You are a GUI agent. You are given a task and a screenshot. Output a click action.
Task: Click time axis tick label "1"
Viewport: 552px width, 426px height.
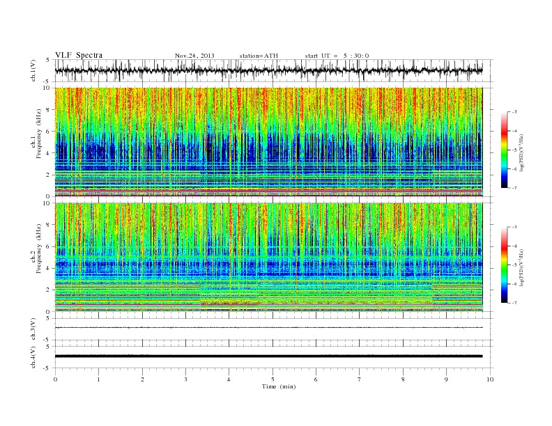(98, 379)
